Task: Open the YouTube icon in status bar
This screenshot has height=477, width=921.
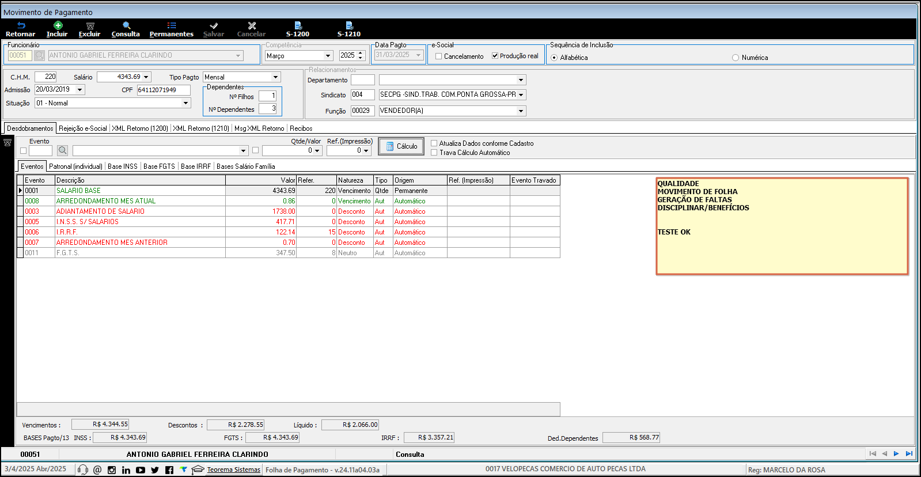Action: coord(141,470)
